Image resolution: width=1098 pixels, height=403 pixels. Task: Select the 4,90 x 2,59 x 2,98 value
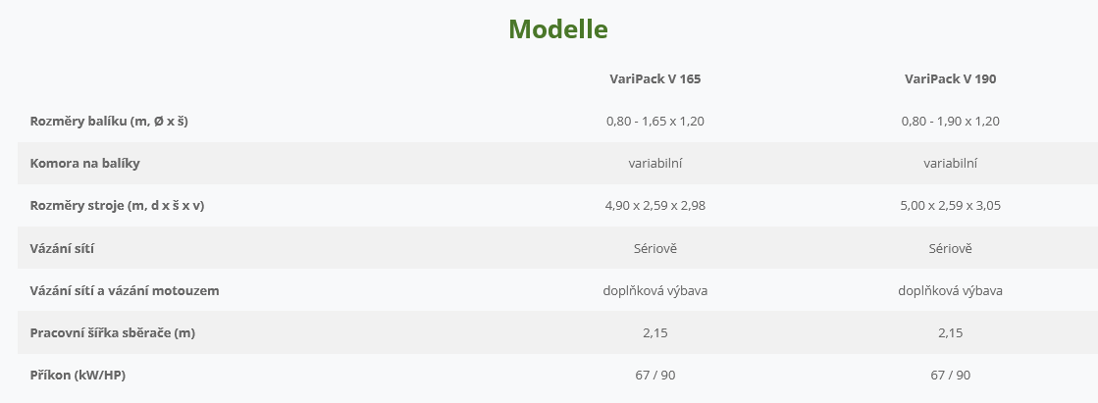[654, 206]
